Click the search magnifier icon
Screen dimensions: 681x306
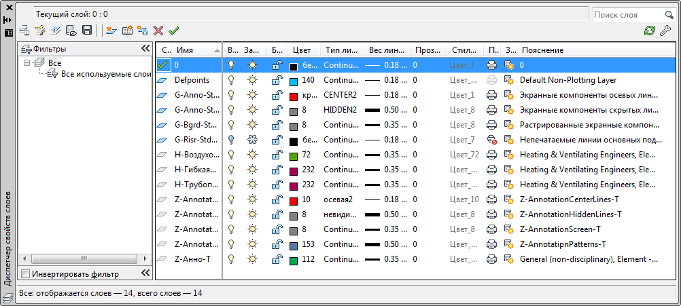pos(669,15)
